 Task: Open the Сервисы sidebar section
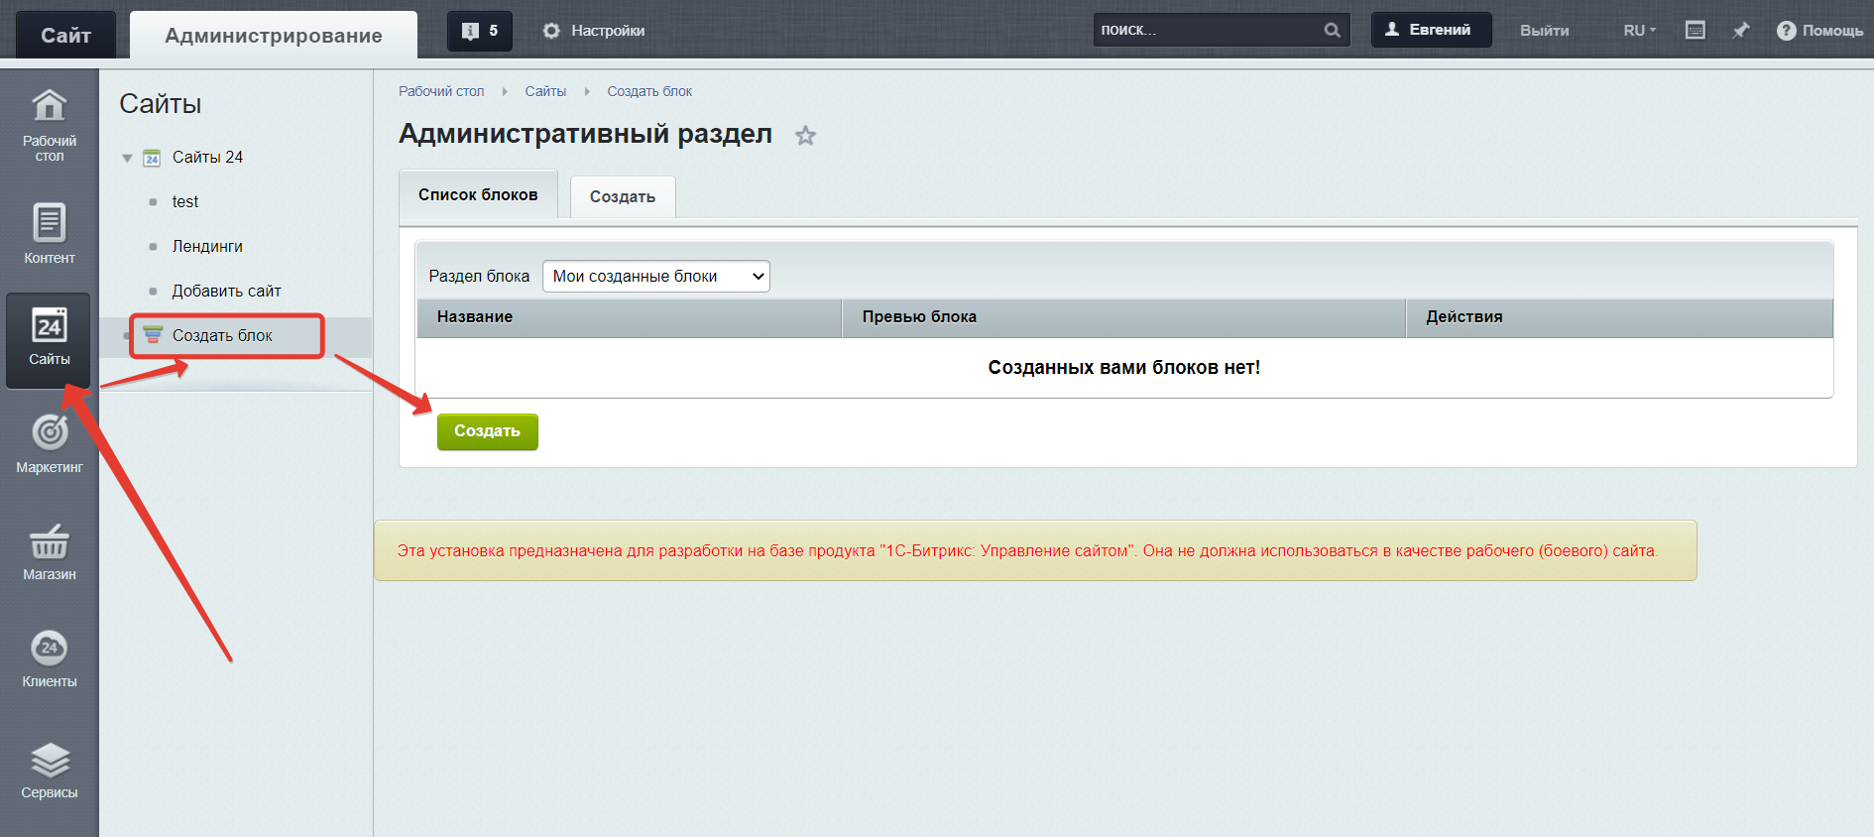coord(50,770)
